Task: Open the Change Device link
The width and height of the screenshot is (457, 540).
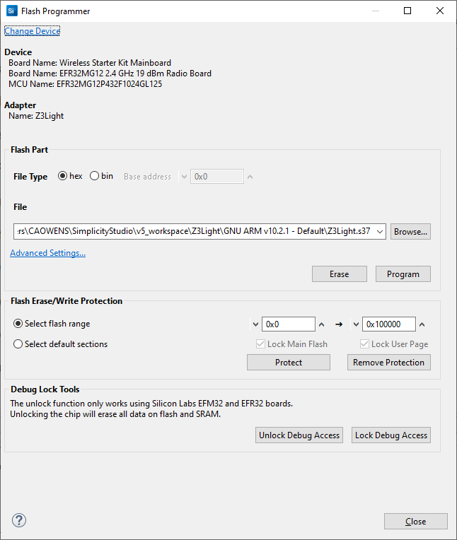Action: click(x=33, y=31)
